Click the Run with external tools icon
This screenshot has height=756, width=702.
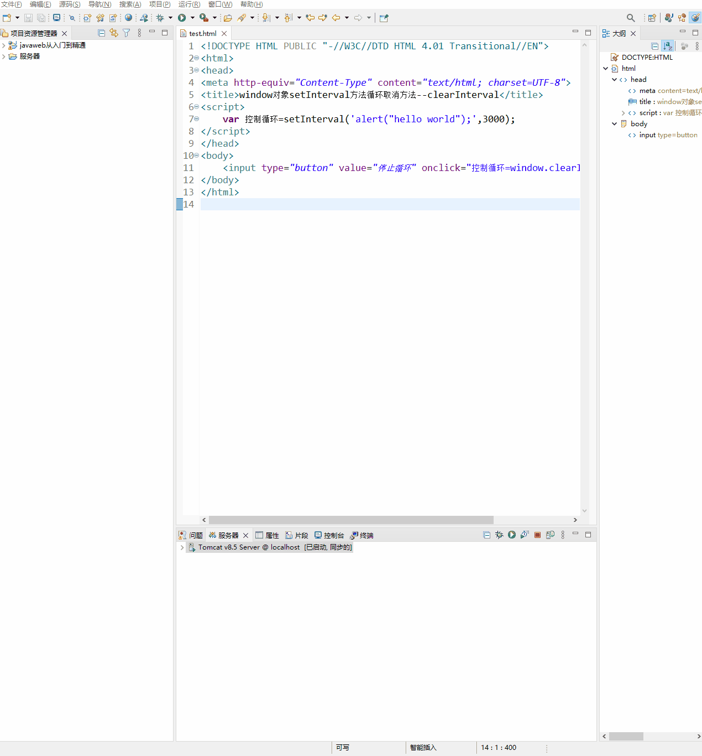[204, 18]
